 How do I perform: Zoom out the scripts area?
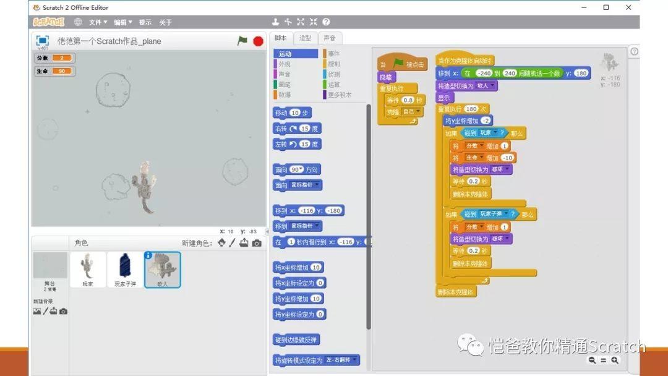(592, 361)
